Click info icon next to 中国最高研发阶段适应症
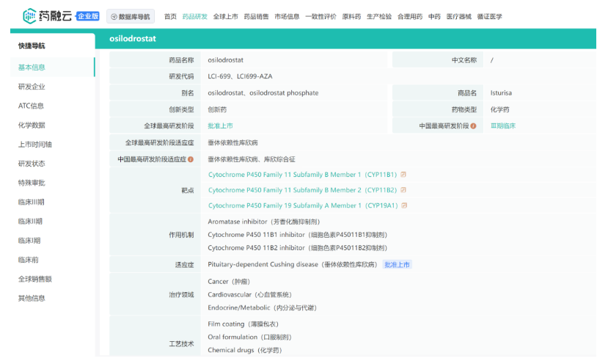This screenshot has width=597, height=361. click(x=191, y=158)
